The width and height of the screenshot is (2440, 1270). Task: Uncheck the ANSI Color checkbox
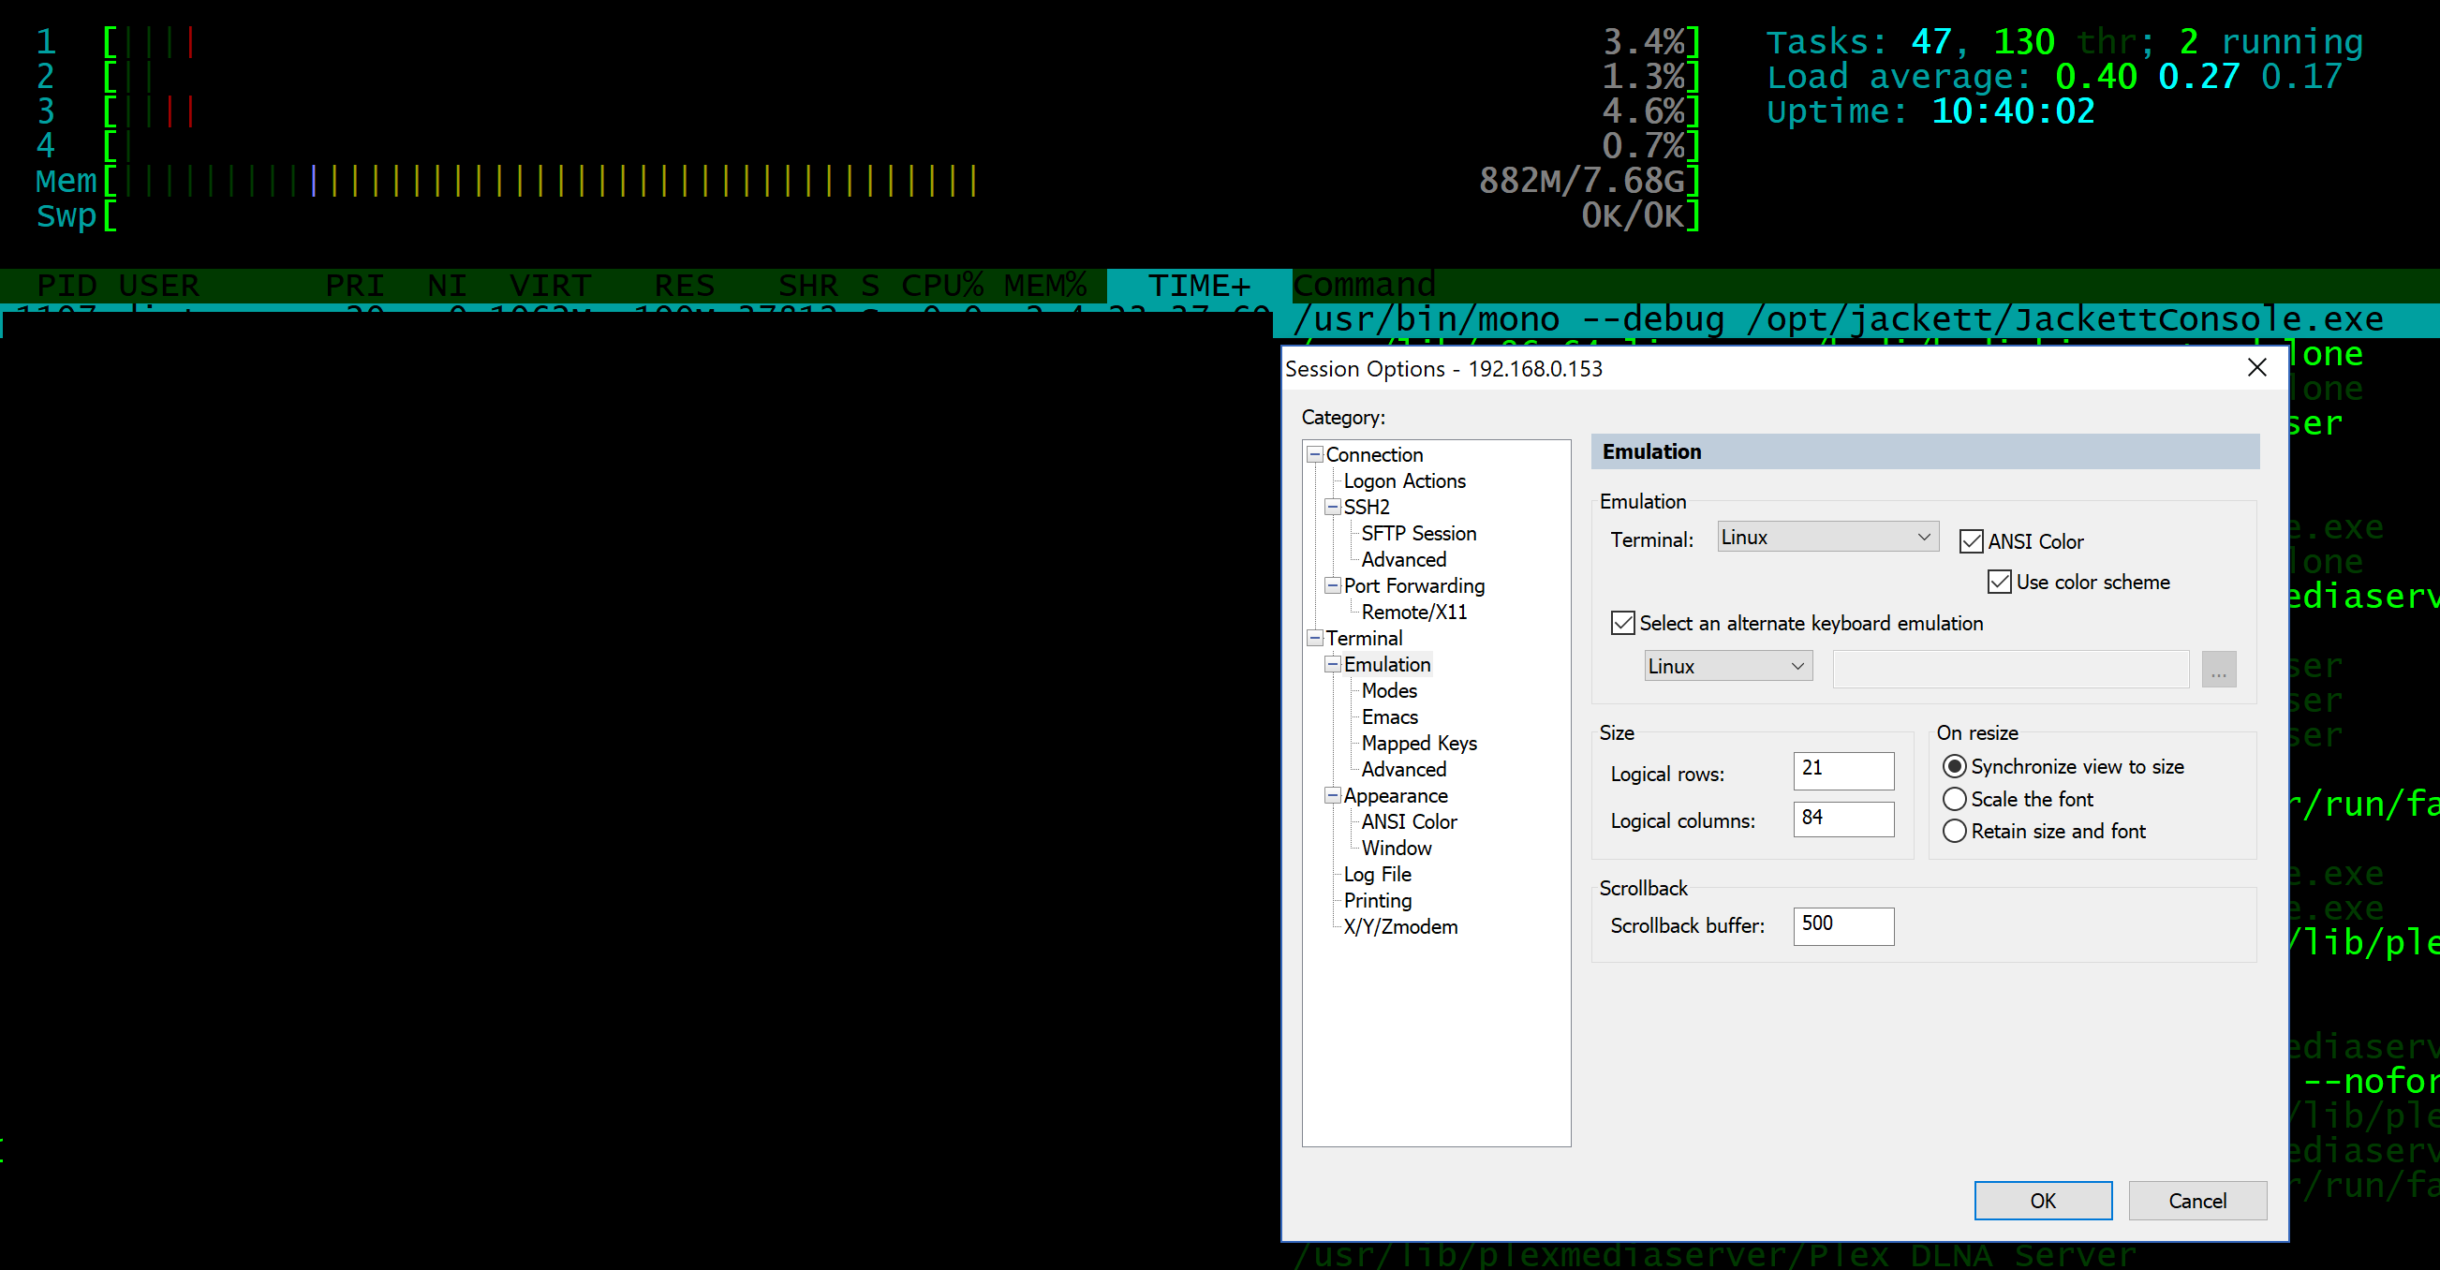(x=1971, y=540)
